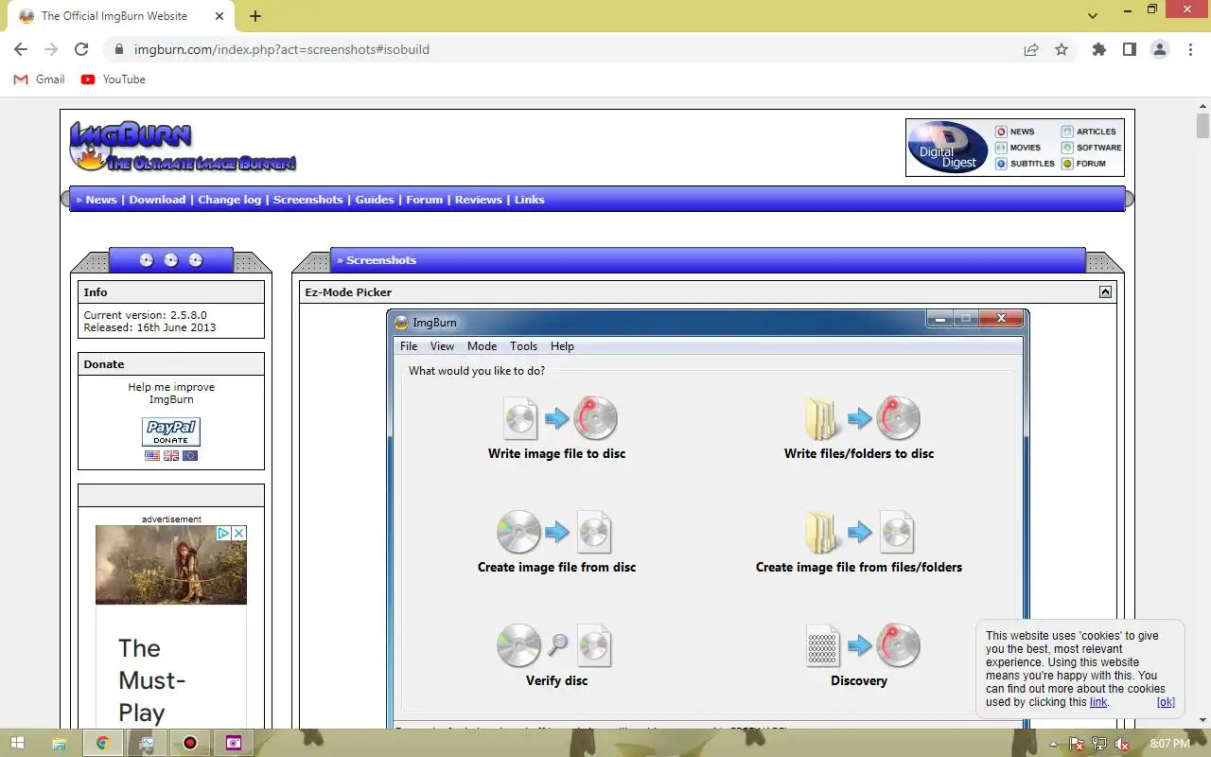Click the Help menu in ImgBurn screenshot
The width and height of the screenshot is (1211, 757).
pyautogui.click(x=562, y=346)
